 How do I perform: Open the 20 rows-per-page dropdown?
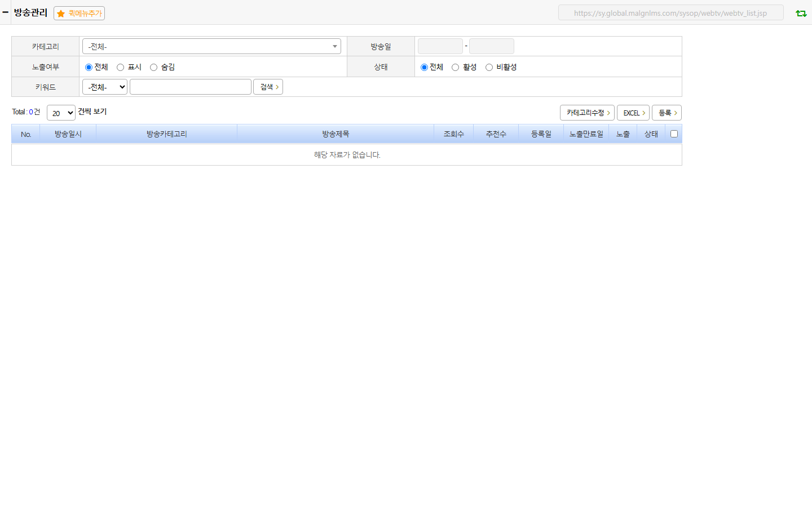(61, 113)
